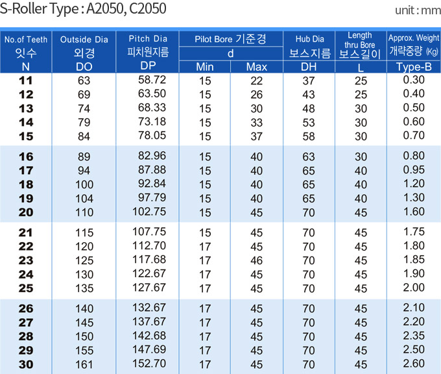Image resolution: width=441 pixels, height=374 pixels.
Task: Click the 'Min' sub-header
Action: 205,67
